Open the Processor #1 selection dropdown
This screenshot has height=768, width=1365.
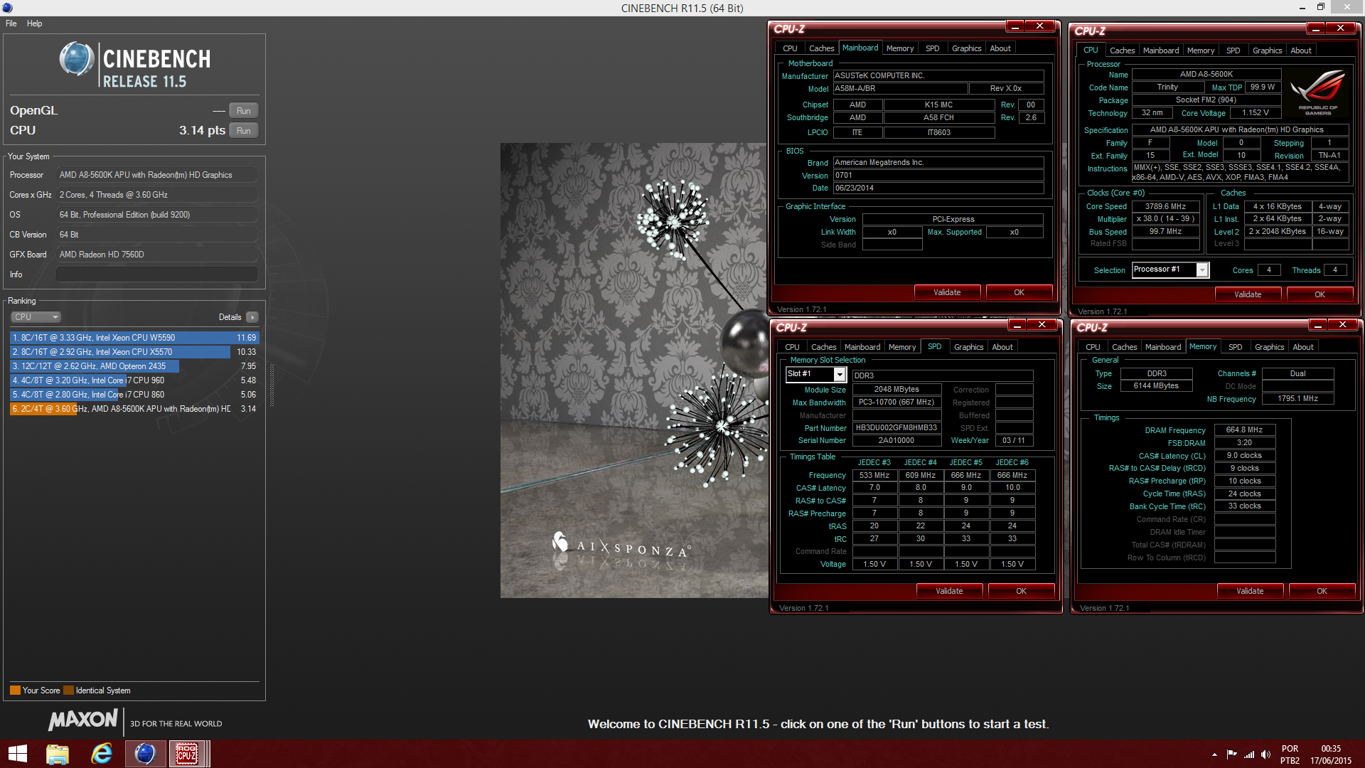1202,270
